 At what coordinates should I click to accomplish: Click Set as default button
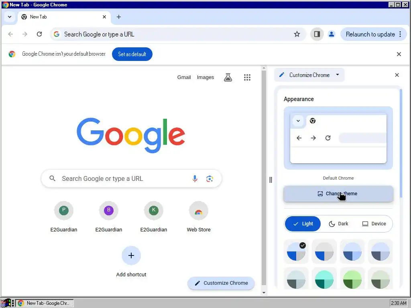pos(132,54)
